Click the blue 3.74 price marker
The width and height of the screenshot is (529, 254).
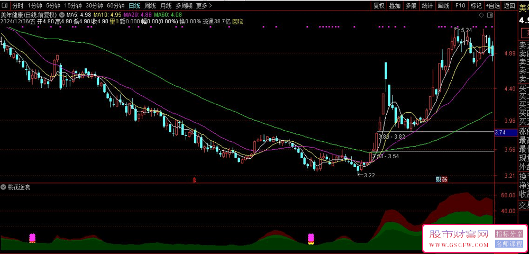(x=506, y=133)
